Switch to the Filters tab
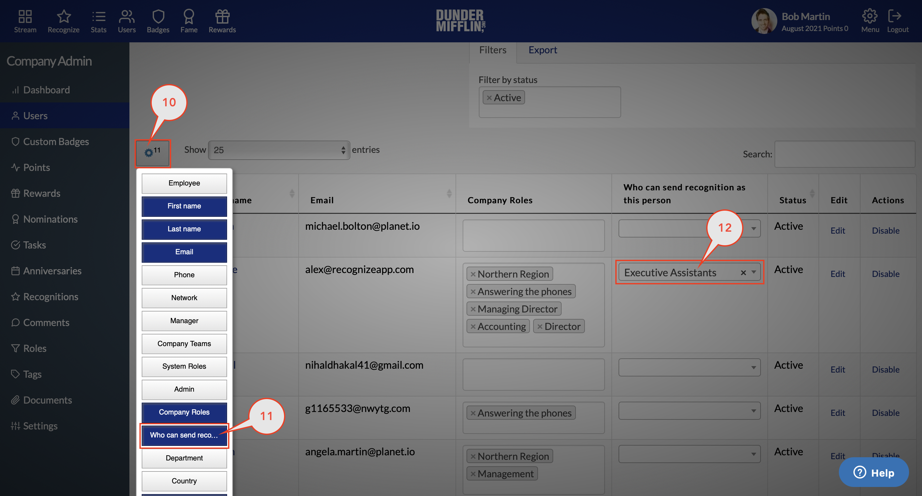The width and height of the screenshot is (922, 496). (492, 50)
